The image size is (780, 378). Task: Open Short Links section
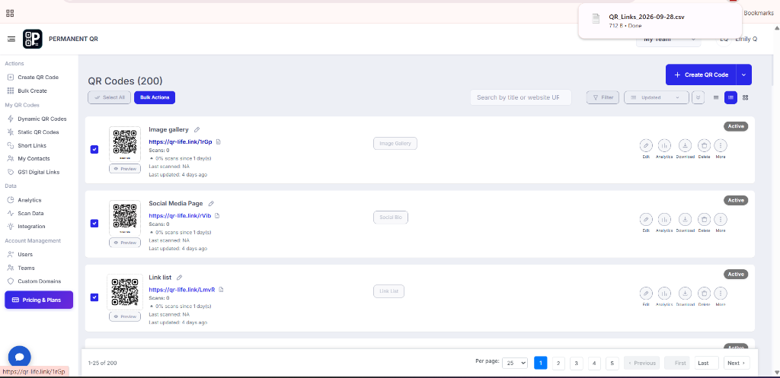[x=27, y=145]
